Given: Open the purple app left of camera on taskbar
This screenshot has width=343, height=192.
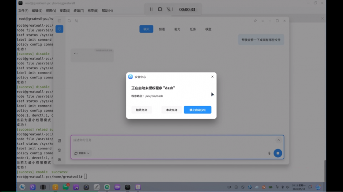Looking at the screenshot, I should [x=76, y=187].
